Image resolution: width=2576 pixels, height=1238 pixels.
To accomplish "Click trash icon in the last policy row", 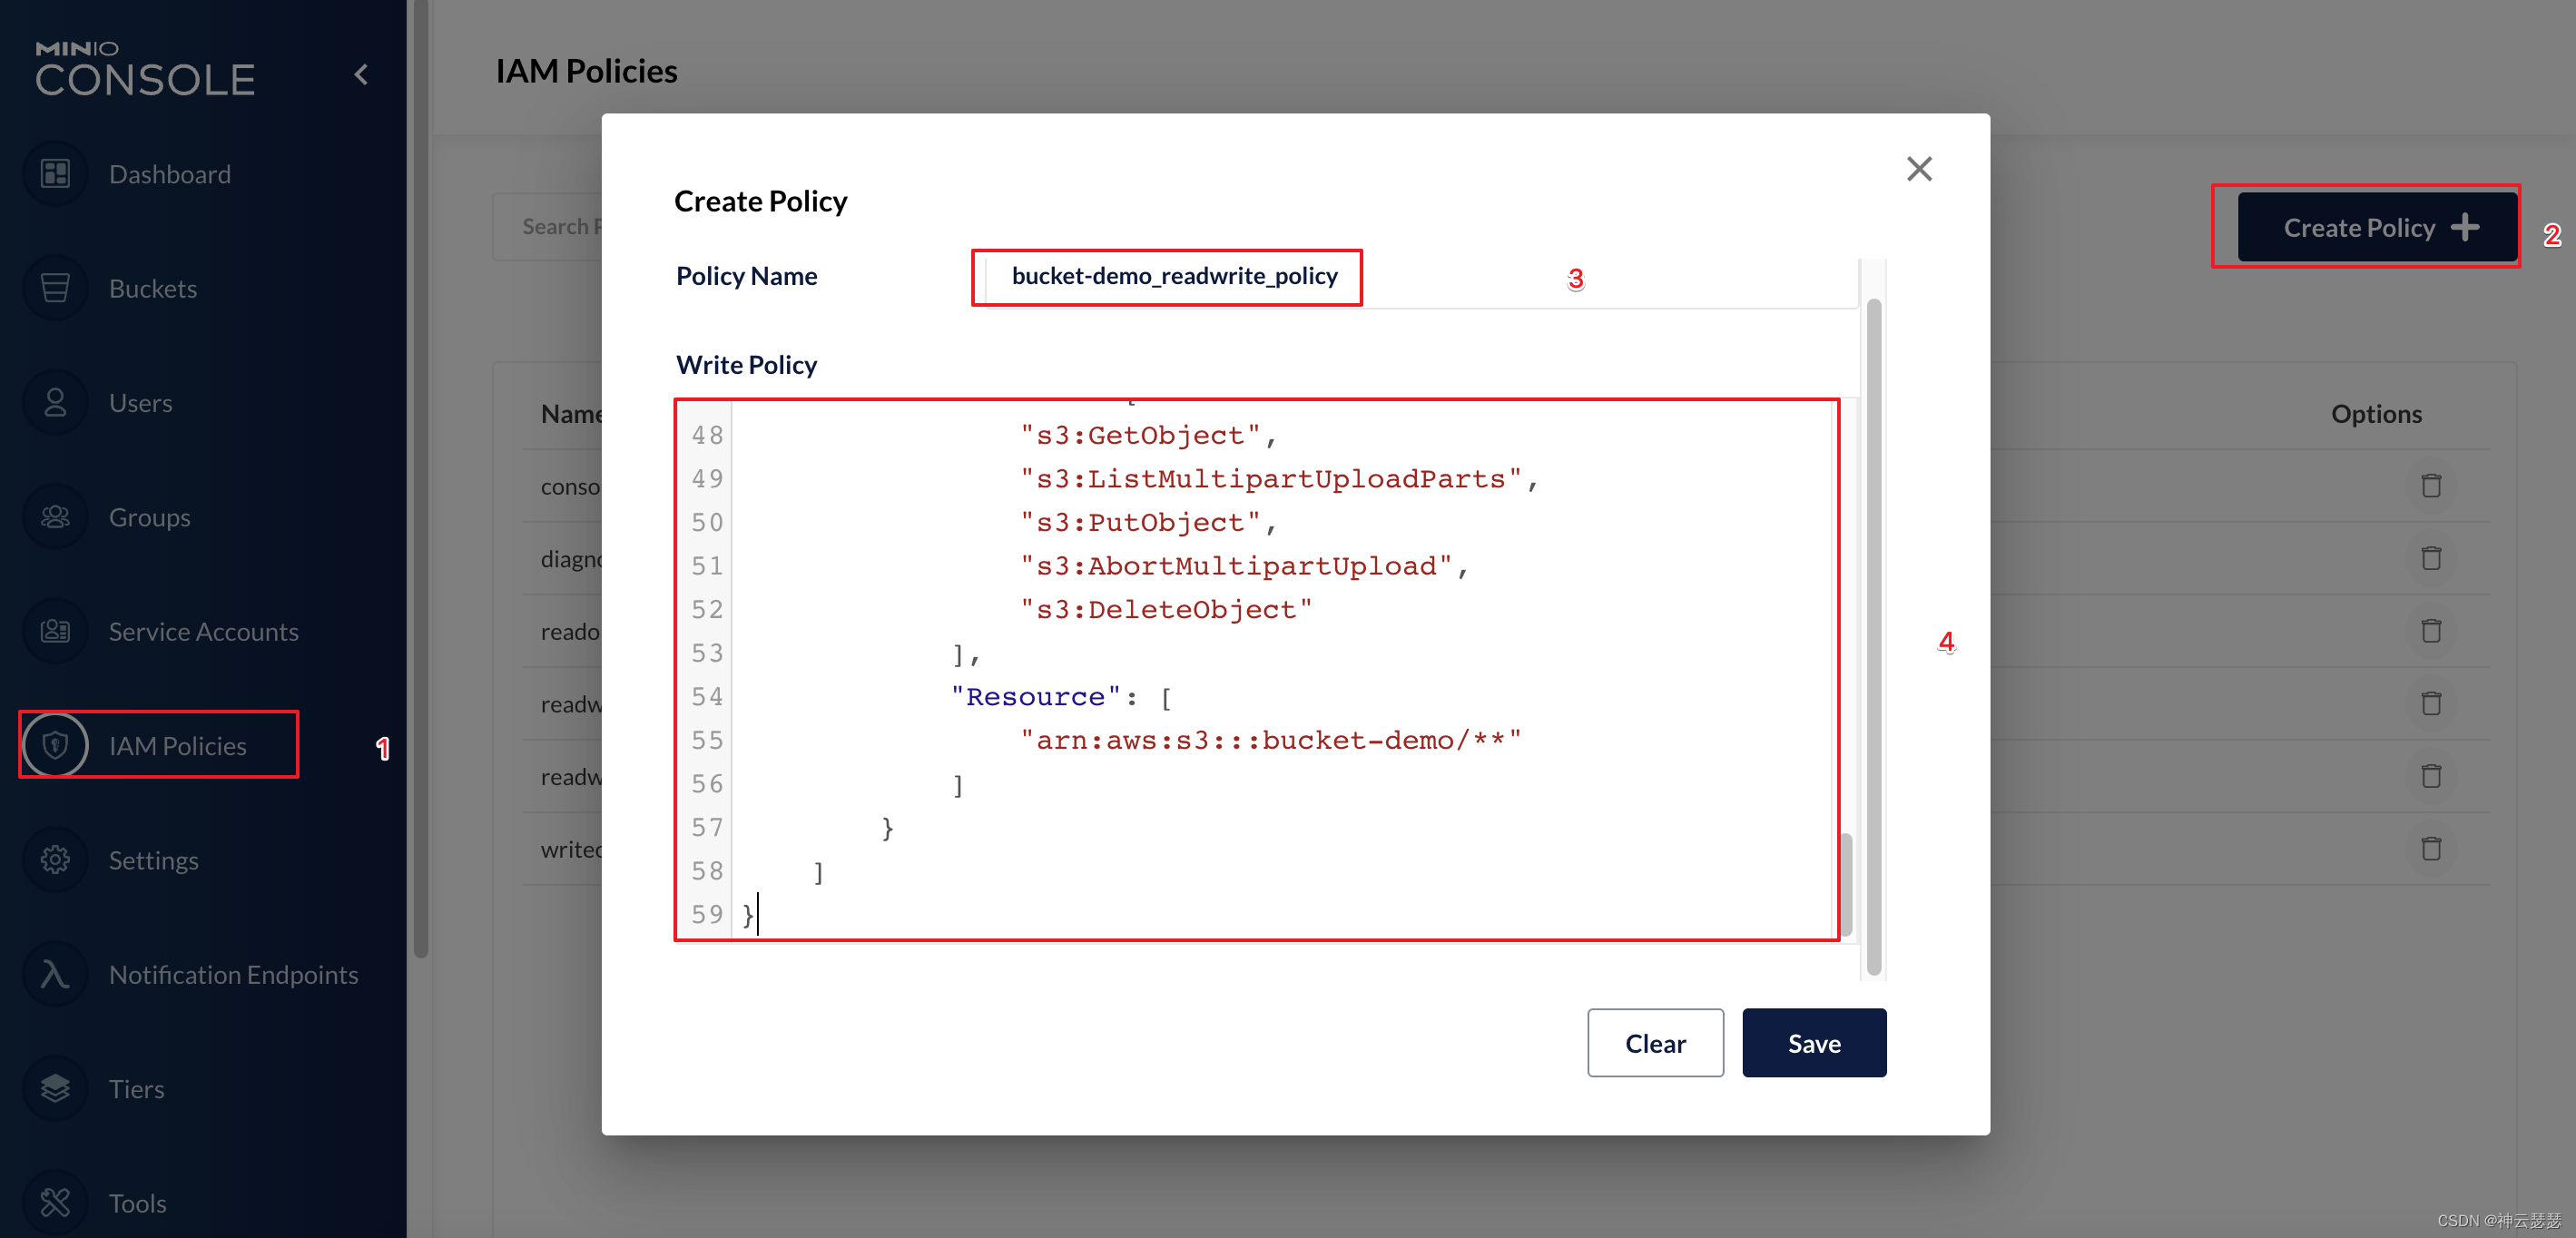I will (2431, 849).
